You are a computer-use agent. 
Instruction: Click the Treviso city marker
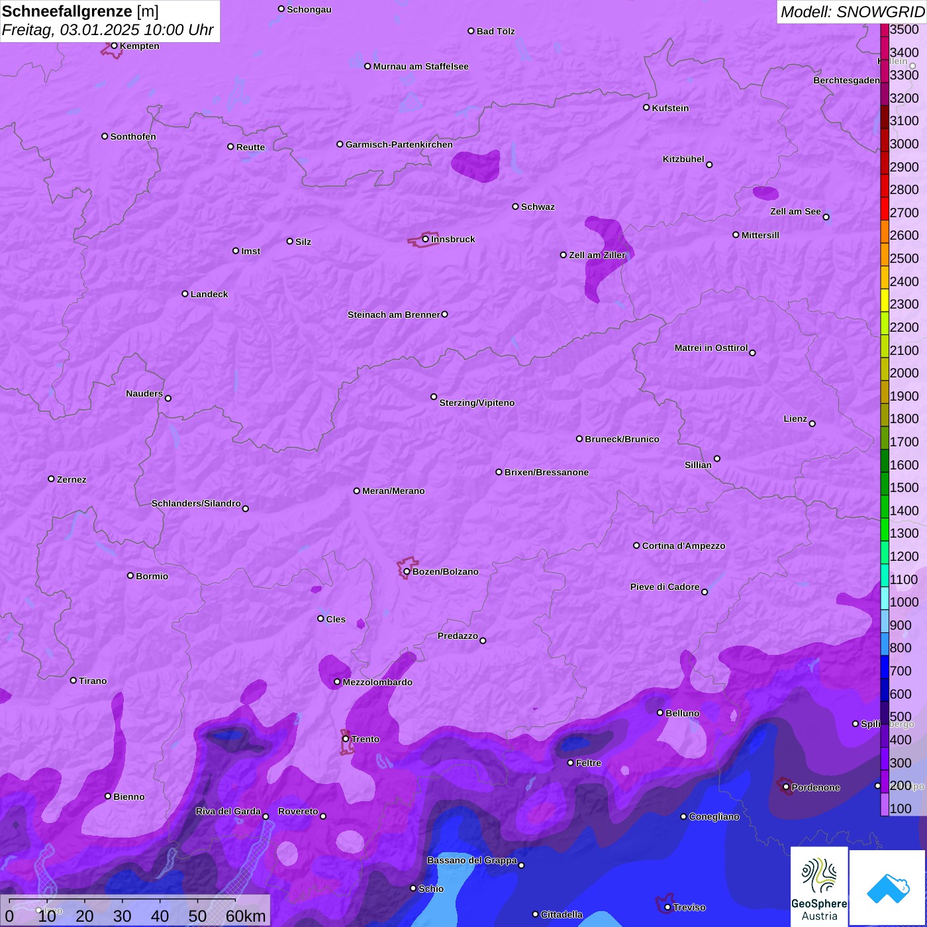(x=668, y=908)
